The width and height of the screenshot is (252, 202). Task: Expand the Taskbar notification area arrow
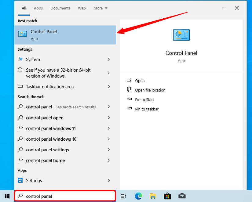(108, 87)
